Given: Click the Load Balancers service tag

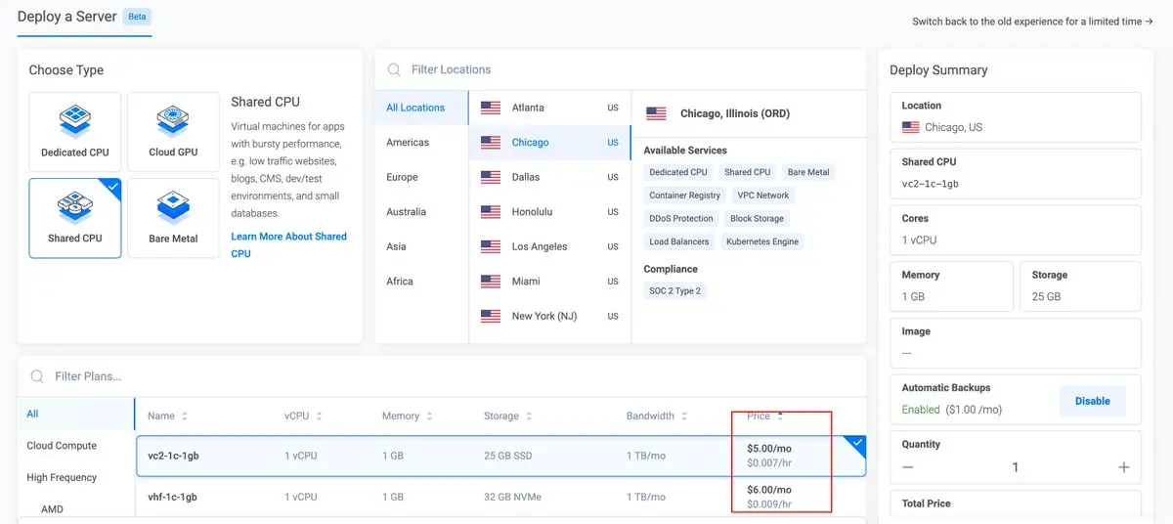Looking at the screenshot, I should (x=679, y=242).
